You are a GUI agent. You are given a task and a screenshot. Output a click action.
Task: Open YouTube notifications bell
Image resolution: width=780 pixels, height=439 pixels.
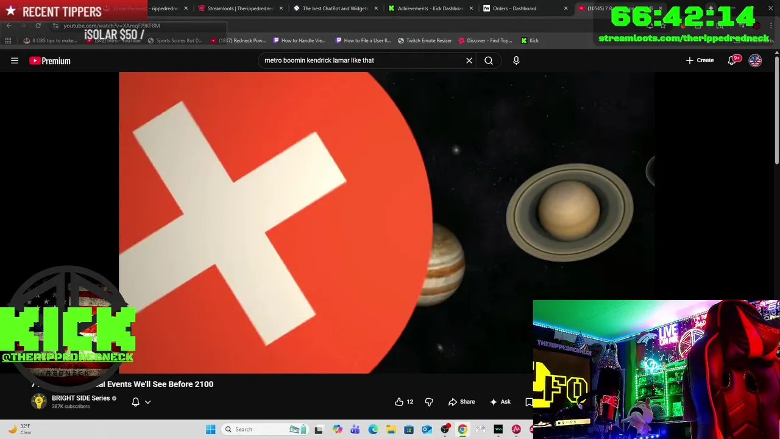(x=732, y=60)
